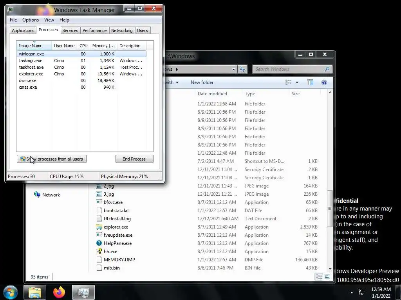The height and width of the screenshot is (300, 401).
Task: Open the Start menu orb
Action: 11,292
